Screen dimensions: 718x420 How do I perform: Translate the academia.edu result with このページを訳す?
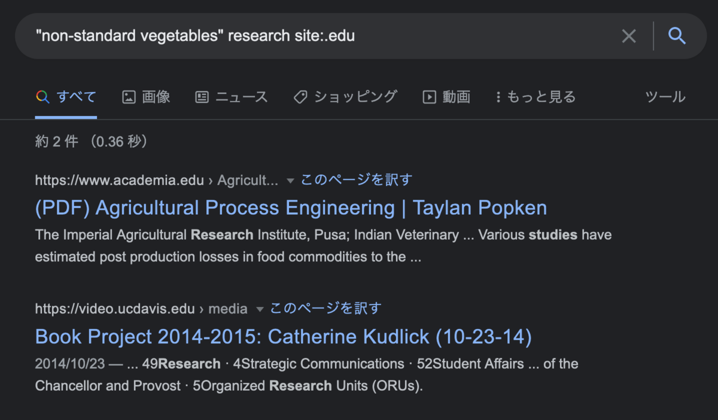coord(357,179)
